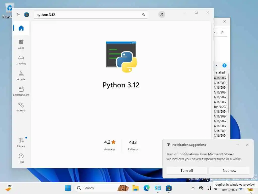Screen dimensions: 258x194
Task: Click Not now in the notification
Action: click(x=229, y=171)
